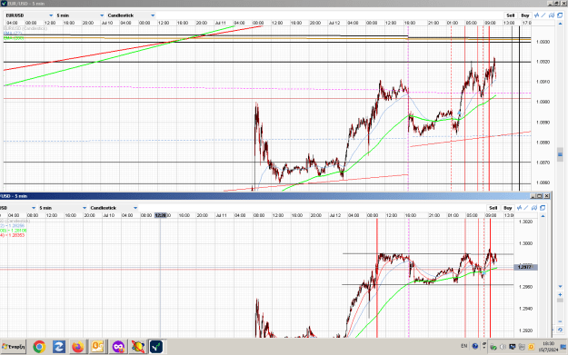Image resolution: width=568 pixels, height=355 pixels.
Task: Click Buy button in EUR/USD chart
Action: point(525,15)
